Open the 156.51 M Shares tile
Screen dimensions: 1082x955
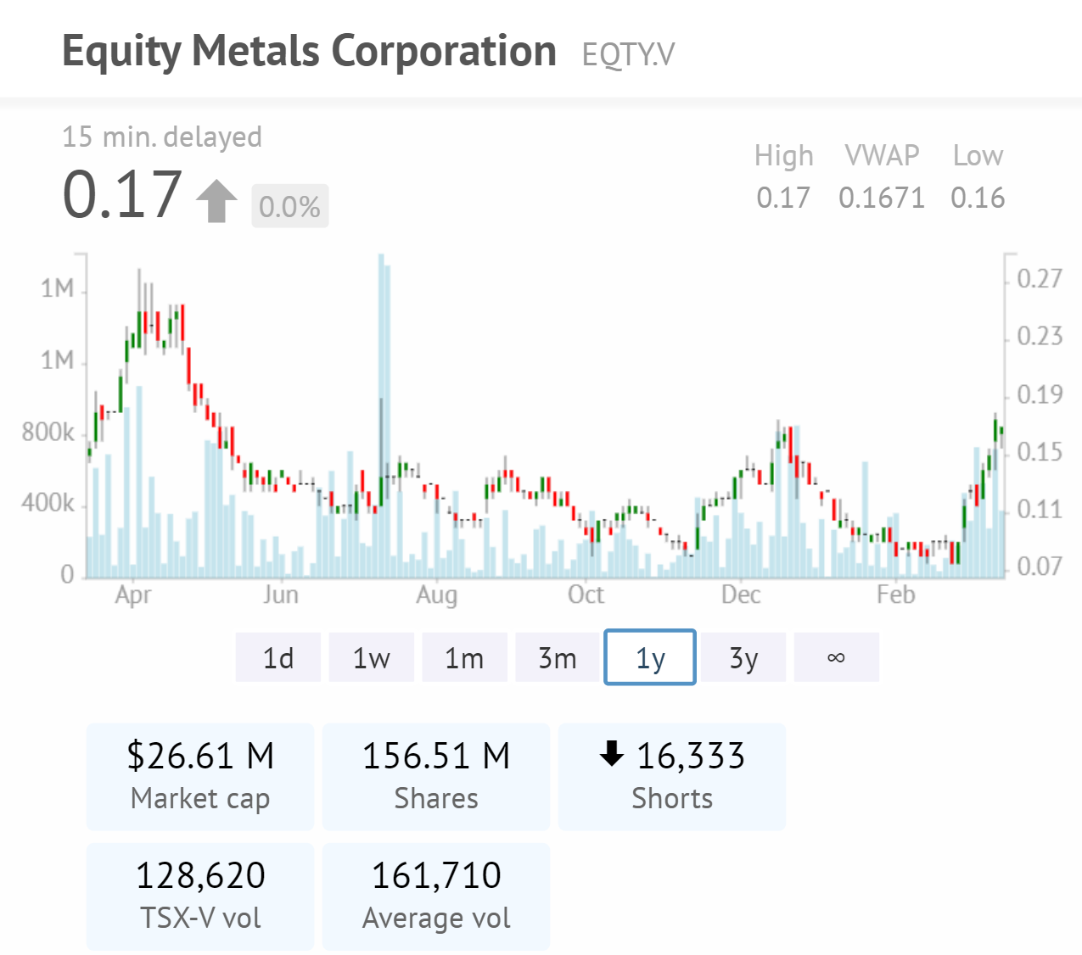[x=436, y=776]
